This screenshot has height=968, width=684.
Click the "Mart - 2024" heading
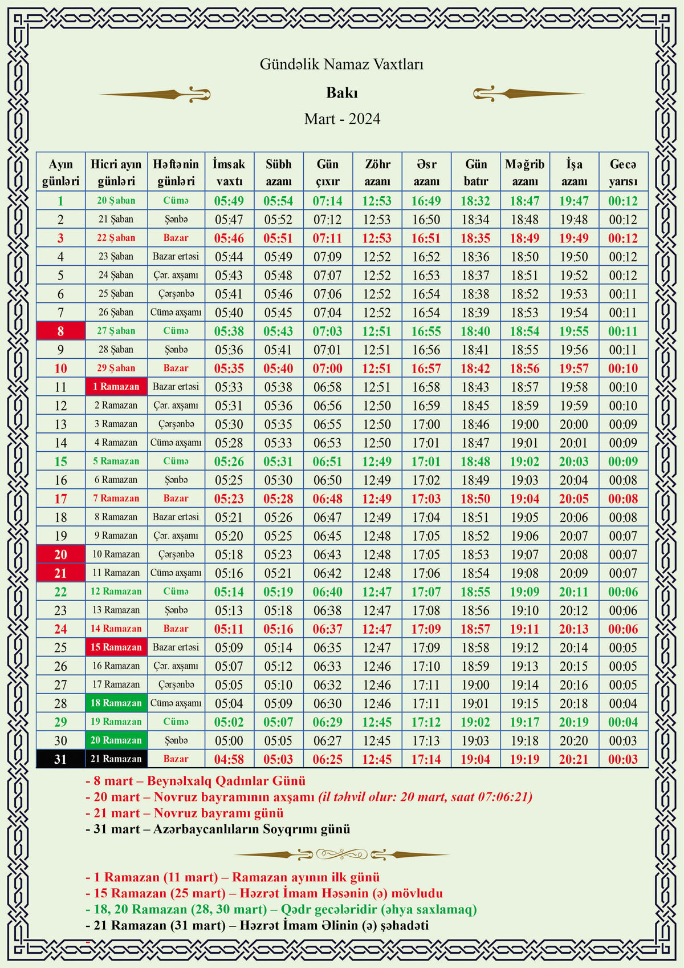[342, 119]
